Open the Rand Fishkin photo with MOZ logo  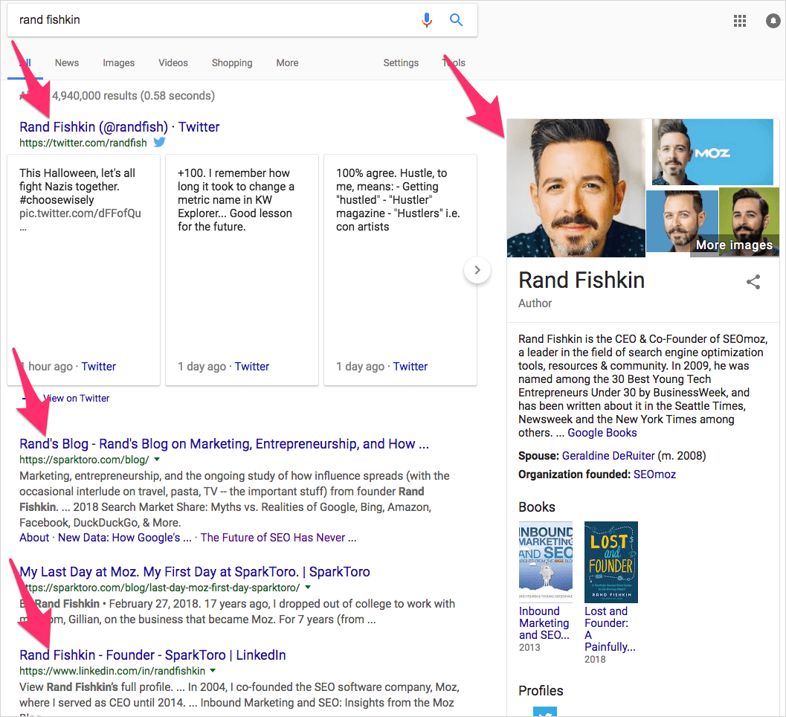[x=712, y=152]
